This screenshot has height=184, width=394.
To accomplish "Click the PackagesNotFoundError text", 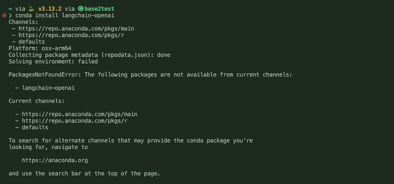I will tap(45, 75).
